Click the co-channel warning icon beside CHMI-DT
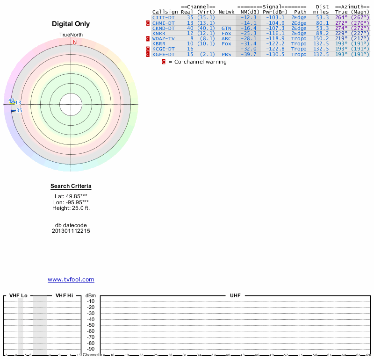 pyautogui.click(x=148, y=23)
